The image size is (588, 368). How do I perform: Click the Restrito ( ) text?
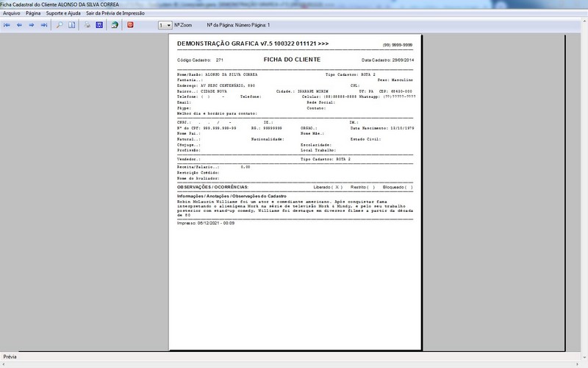point(362,187)
